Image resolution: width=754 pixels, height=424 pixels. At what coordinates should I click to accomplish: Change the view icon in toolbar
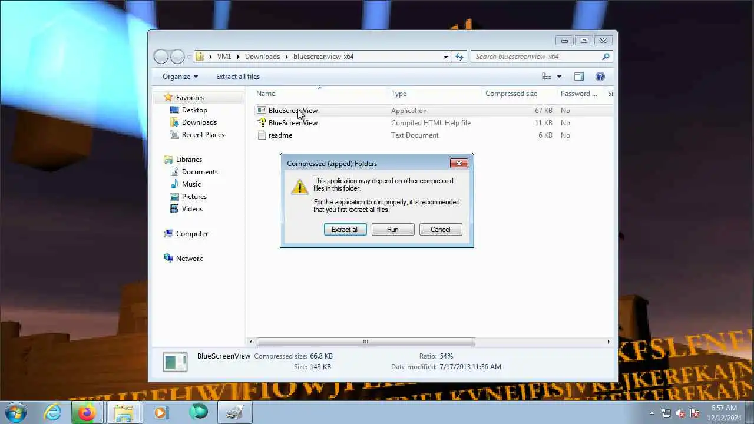(547, 77)
